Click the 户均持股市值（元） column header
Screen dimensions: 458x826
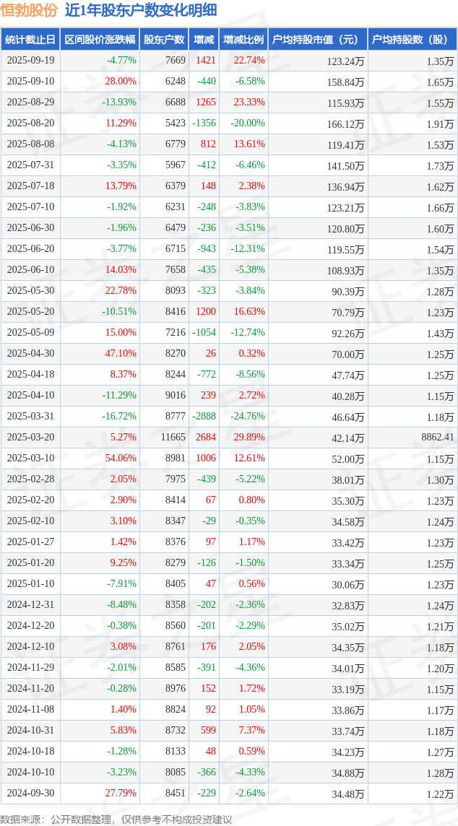tap(318, 40)
